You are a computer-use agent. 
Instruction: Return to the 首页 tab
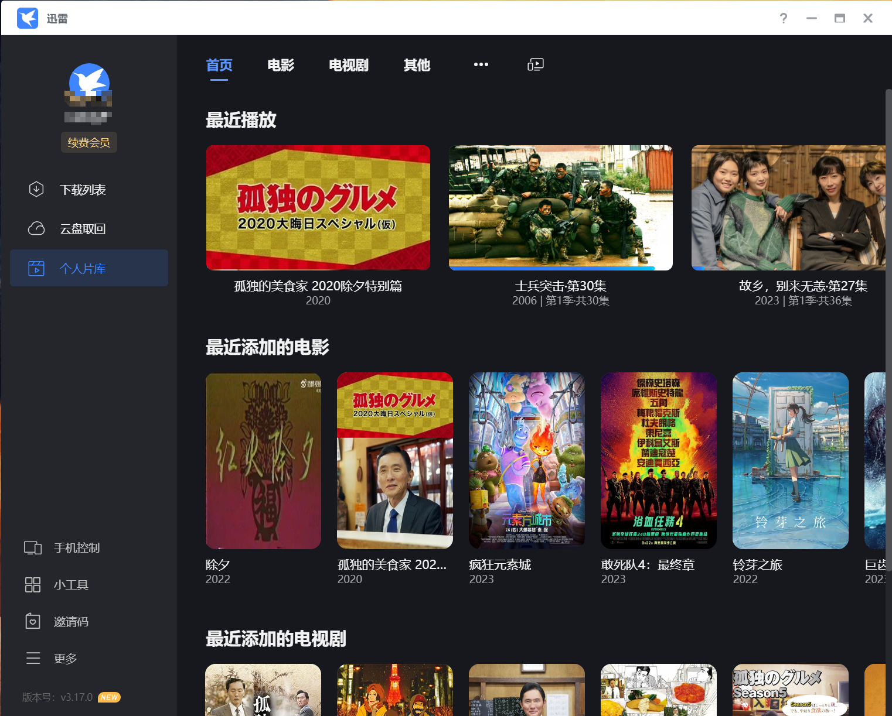pyautogui.click(x=219, y=66)
